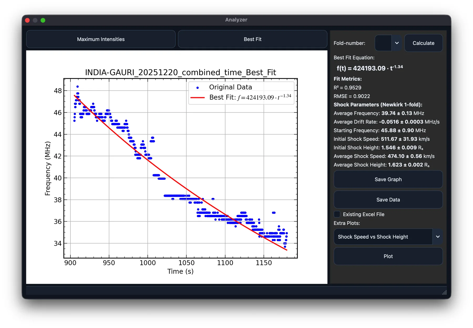The height and width of the screenshot is (328, 473).
Task: Switch to Maximum Intensities view
Action: pos(101,39)
